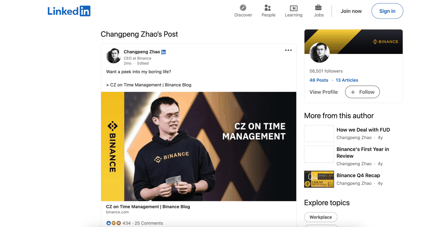The image size is (443, 227).
Task: Open CZ on Time Management | Binance Blog link title
Action: 148,207
